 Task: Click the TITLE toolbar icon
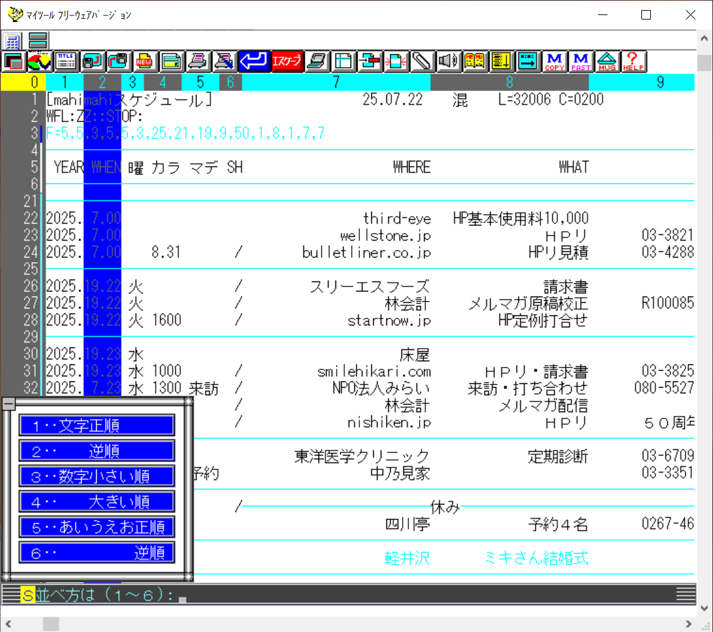(x=66, y=61)
